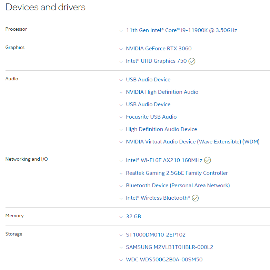Expand the Bluetooth Device Personal Area Network chevron

[x=121, y=186]
